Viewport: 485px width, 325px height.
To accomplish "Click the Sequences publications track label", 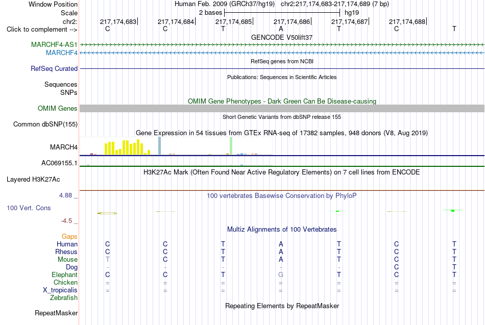I will pyautogui.click(x=61, y=84).
